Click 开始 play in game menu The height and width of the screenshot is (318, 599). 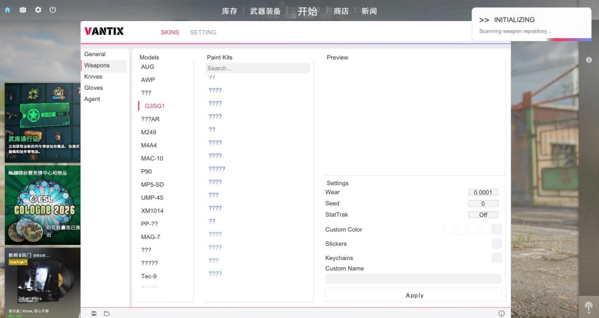307,11
